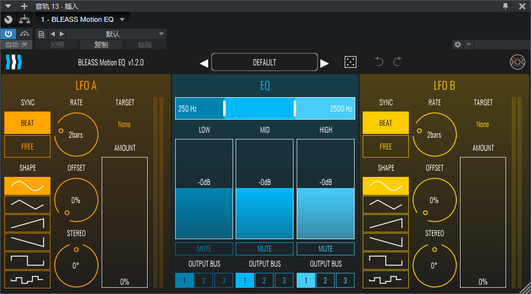
Task: Set LFO A sync to FREE
Action: click(27, 146)
